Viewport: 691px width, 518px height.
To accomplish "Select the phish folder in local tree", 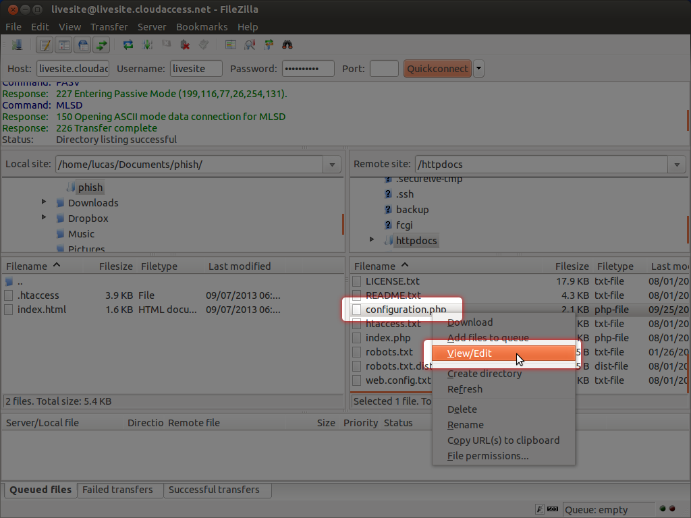I will (x=90, y=188).
